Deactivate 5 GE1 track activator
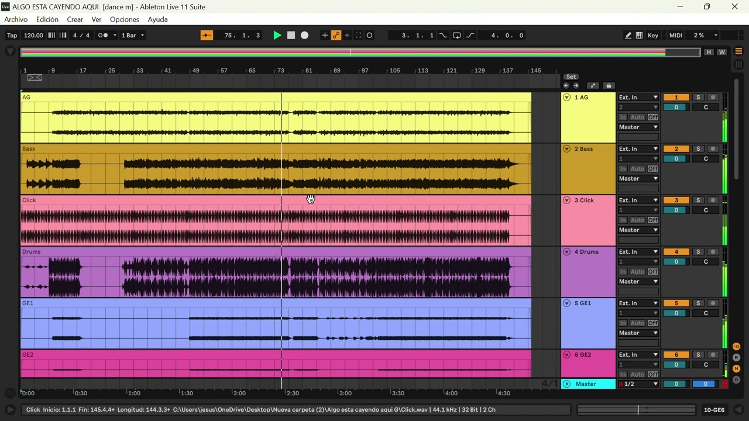The image size is (749, 421). pyautogui.click(x=676, y=303)
